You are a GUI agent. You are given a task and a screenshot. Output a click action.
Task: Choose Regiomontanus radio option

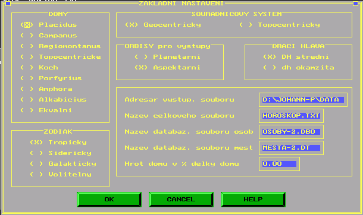click(x=61, y=46)
